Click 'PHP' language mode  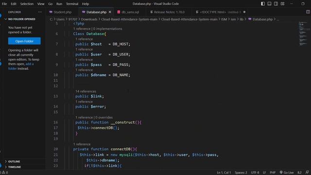(x=273, y=173)
